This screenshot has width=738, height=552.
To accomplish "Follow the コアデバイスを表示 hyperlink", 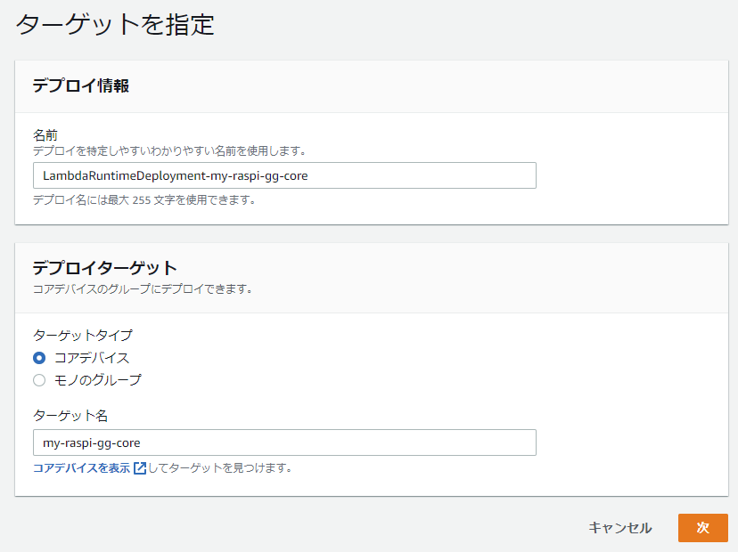I will [x=80, y=470].
